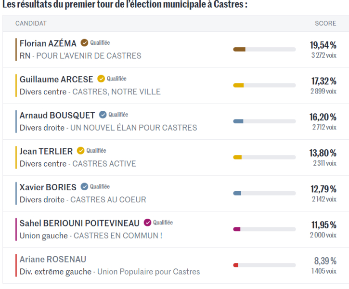Select candidate name Ariane ROSENAU
The image size is (349, 289).
pos(53,259)
